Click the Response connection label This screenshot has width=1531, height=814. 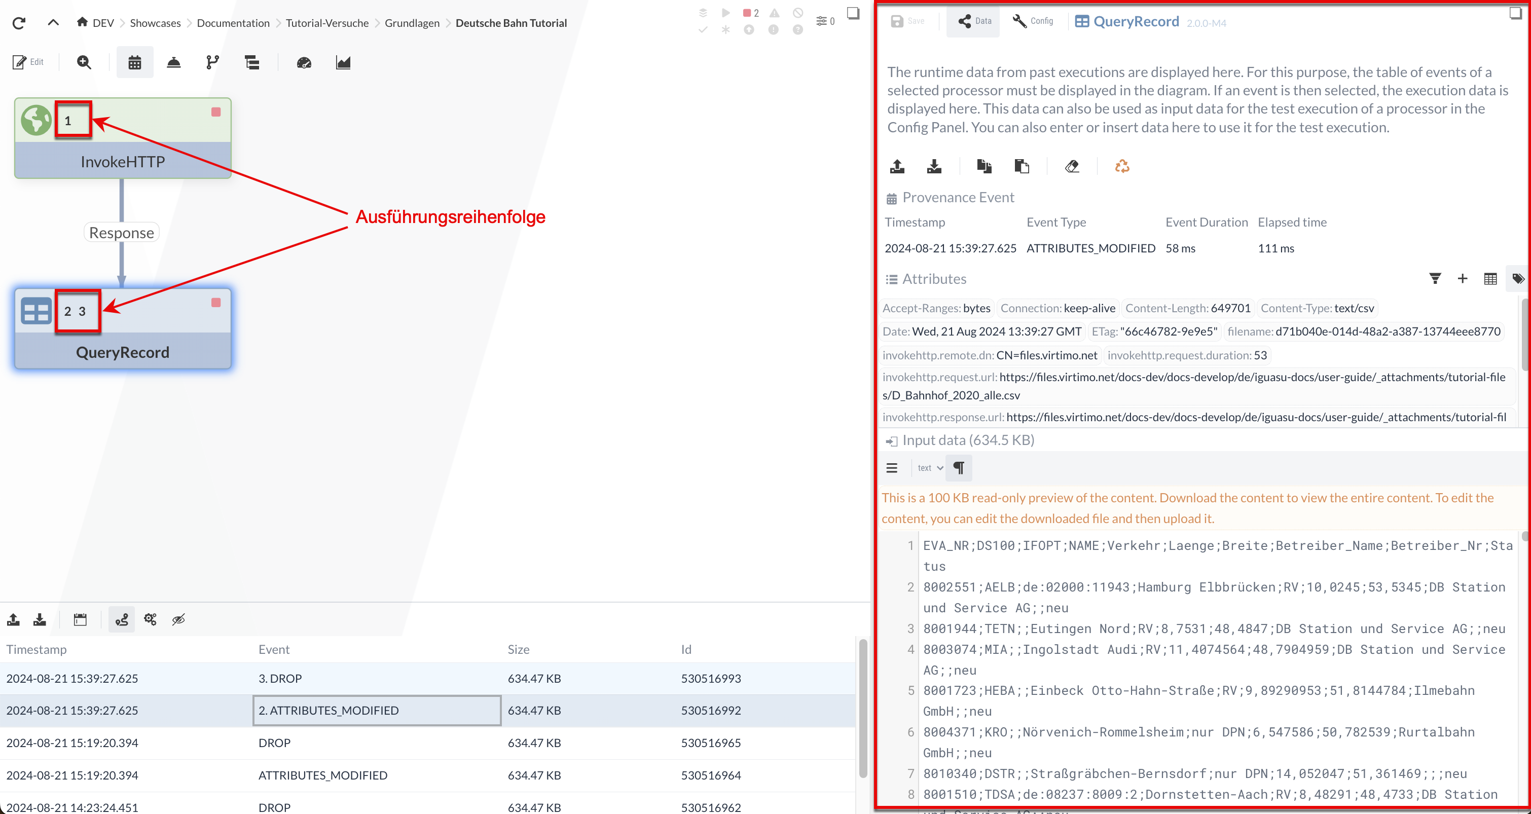click(x=121, y=232)
